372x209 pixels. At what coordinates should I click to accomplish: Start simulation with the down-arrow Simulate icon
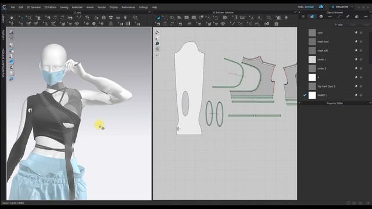pos(12,18)
